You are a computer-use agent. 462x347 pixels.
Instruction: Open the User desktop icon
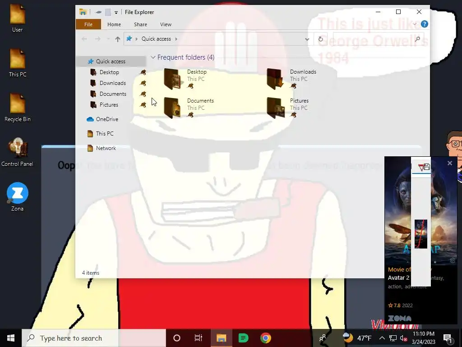click(18, 18)
